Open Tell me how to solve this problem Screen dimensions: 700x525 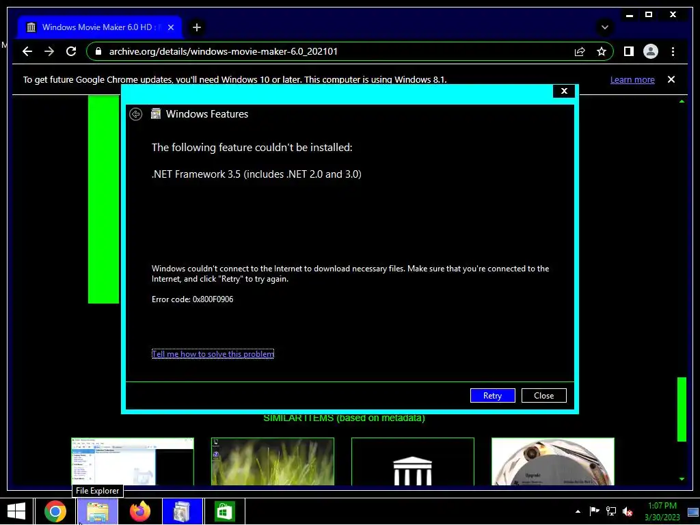213,353
